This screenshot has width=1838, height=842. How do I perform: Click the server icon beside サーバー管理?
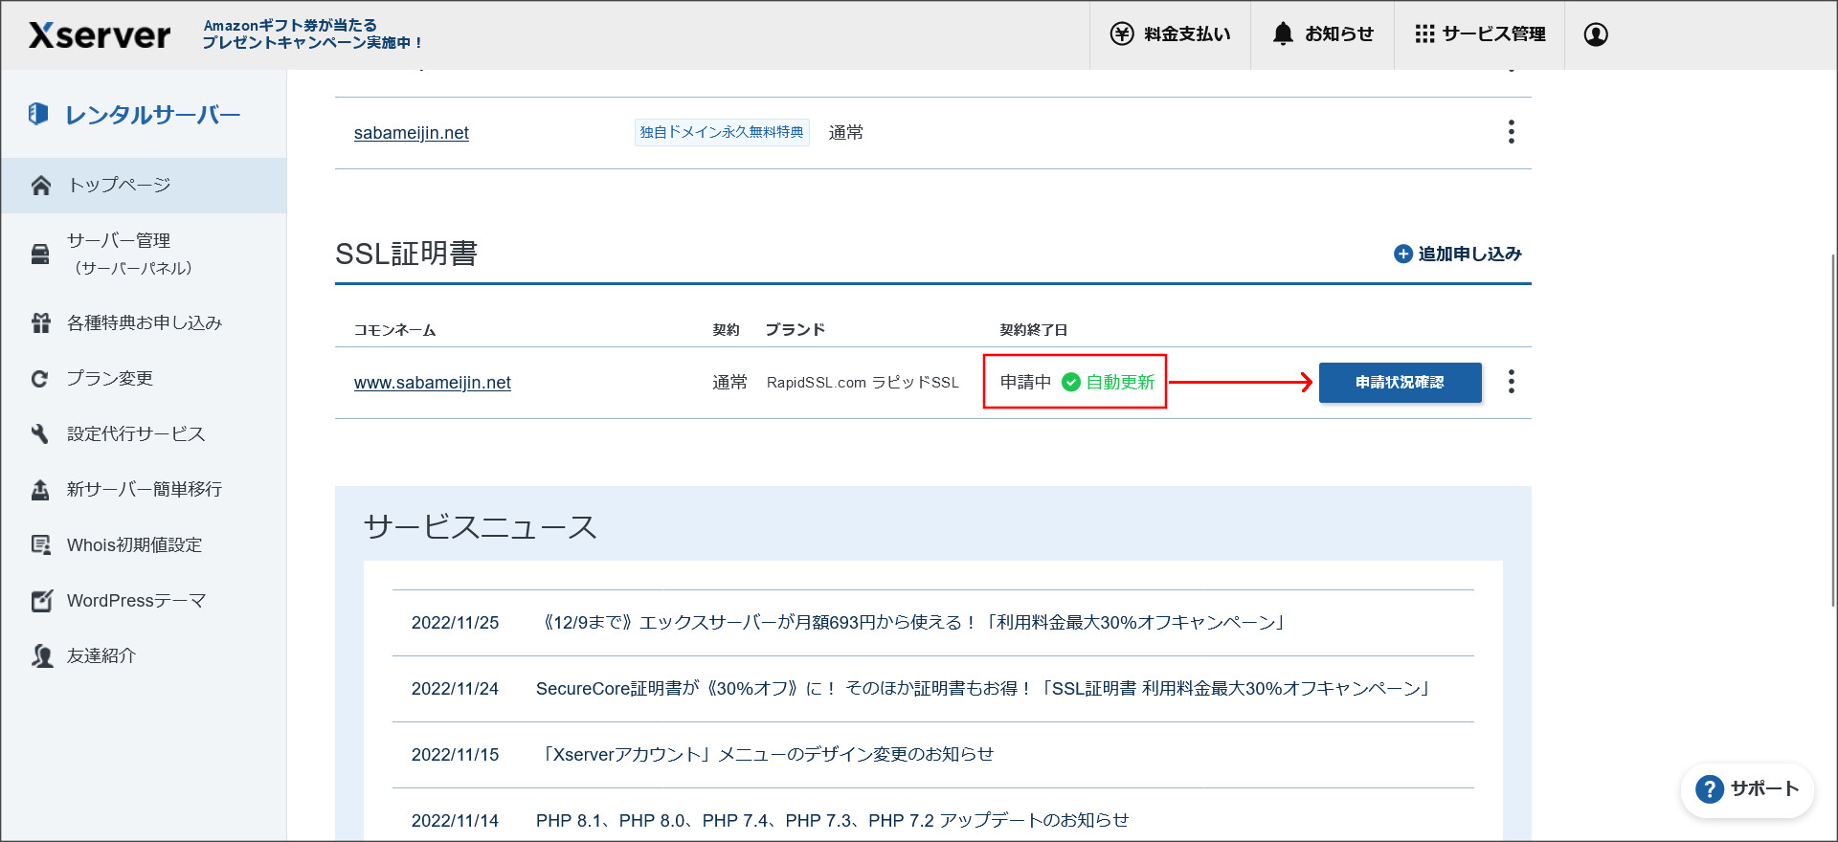click(40, 254)
